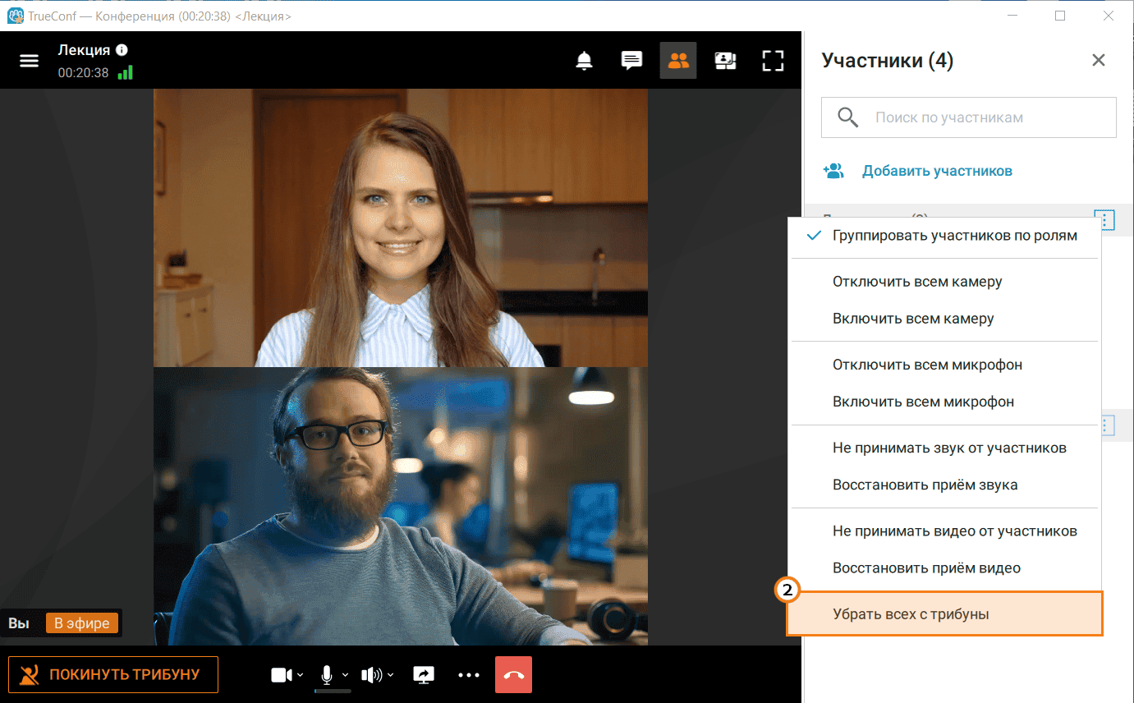The height and width of the screenshot is (703, 1134).
Task: Select the bearded man's video tile
Action: click(x=401, y=506)
